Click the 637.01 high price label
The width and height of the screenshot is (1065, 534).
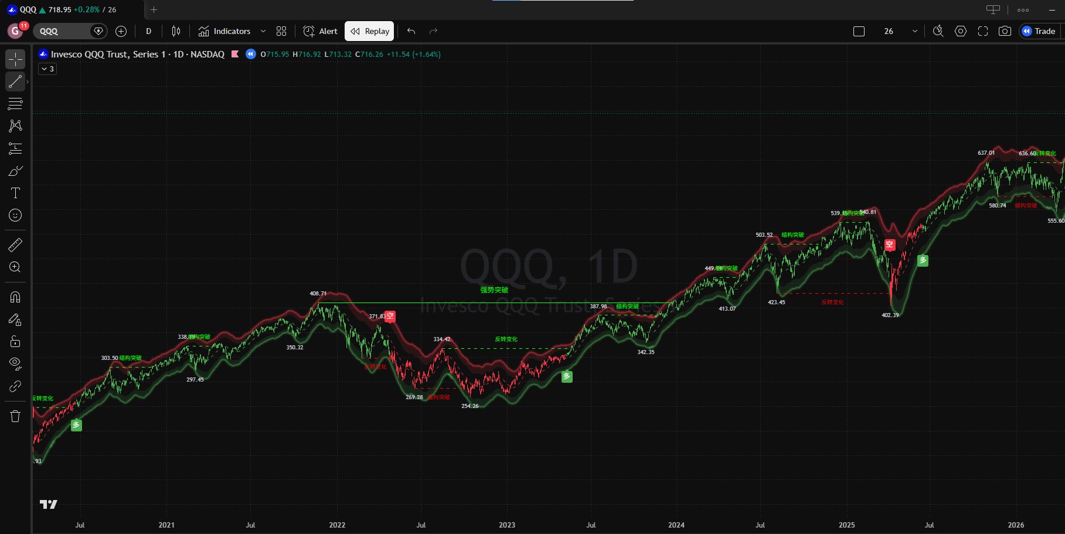tap(986, 152)
